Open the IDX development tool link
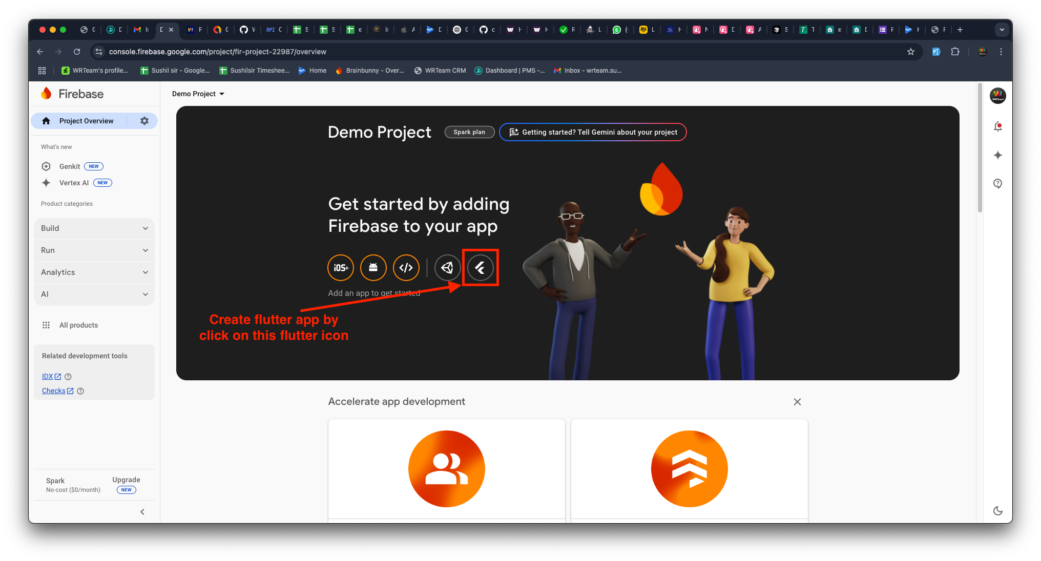1041x561 pixels. (x=48, y=376)
